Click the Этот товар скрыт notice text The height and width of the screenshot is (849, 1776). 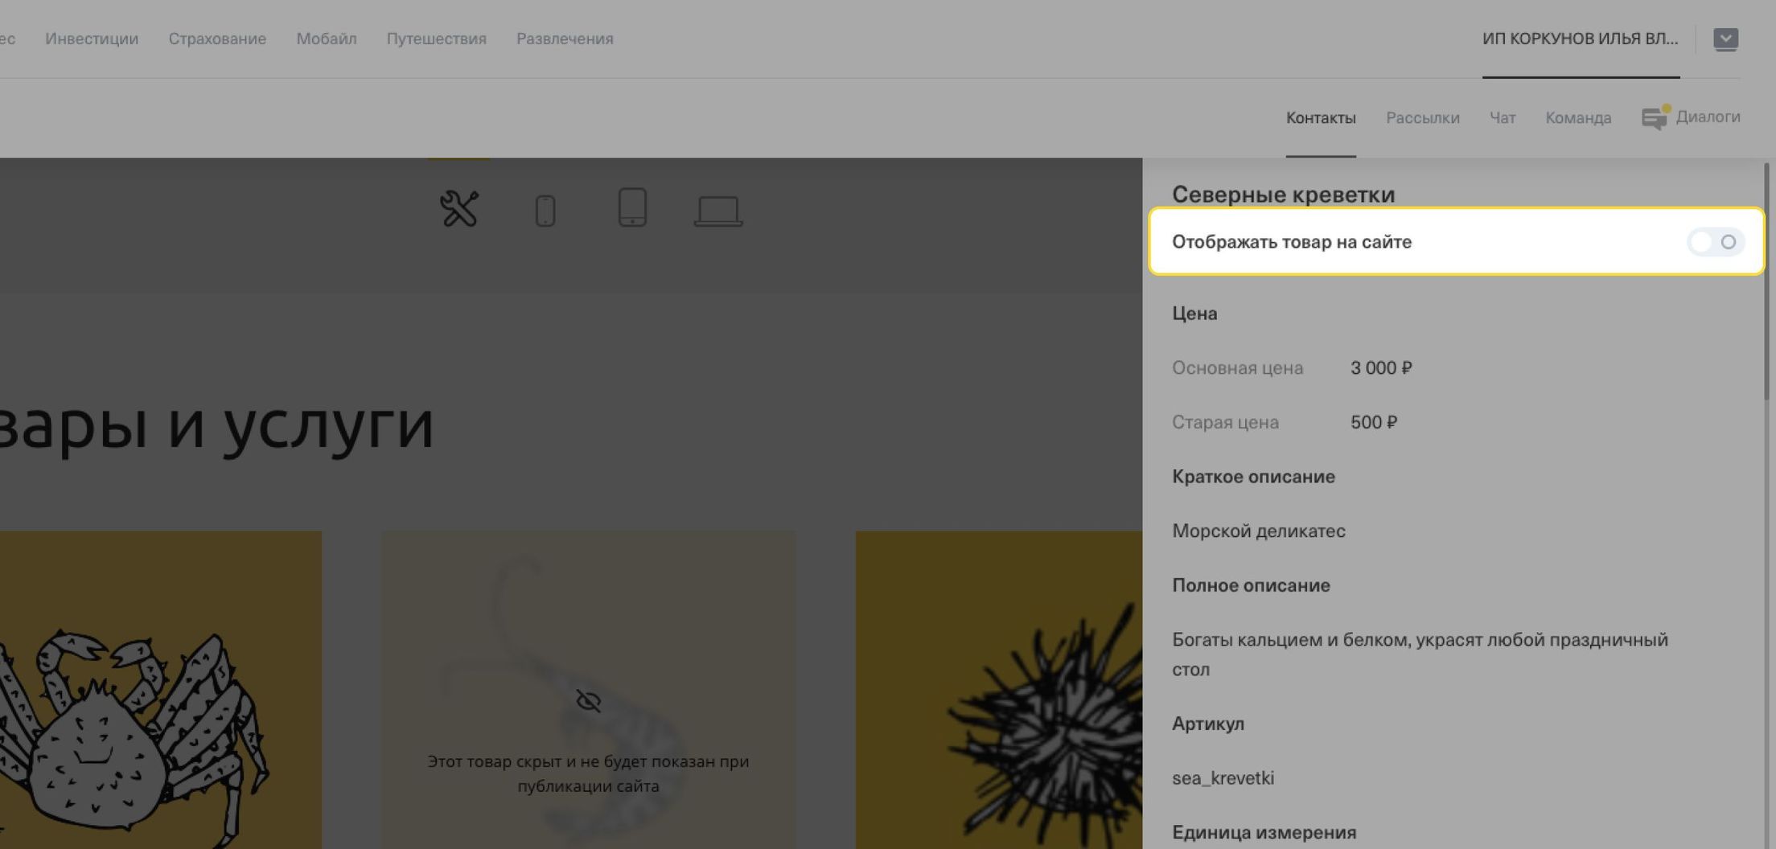(x=588, y=773)
